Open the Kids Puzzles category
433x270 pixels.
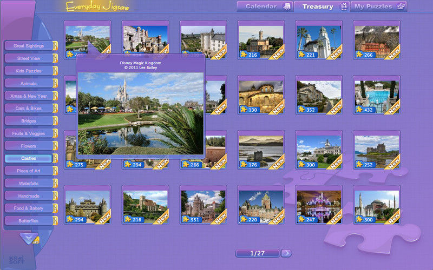coord(29,71)
